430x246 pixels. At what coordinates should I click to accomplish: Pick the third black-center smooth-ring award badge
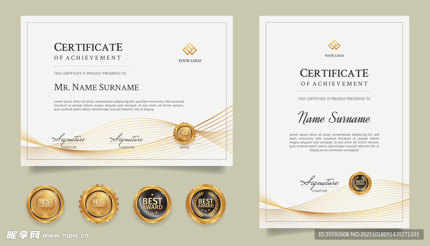point(152,204)
